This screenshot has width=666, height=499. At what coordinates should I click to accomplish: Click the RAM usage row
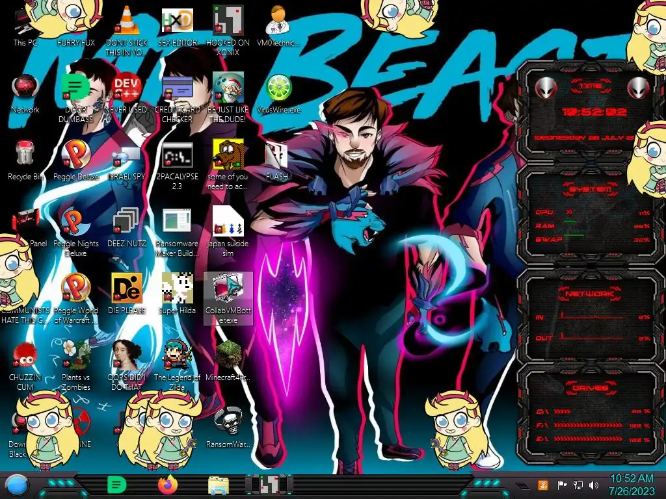593,225
